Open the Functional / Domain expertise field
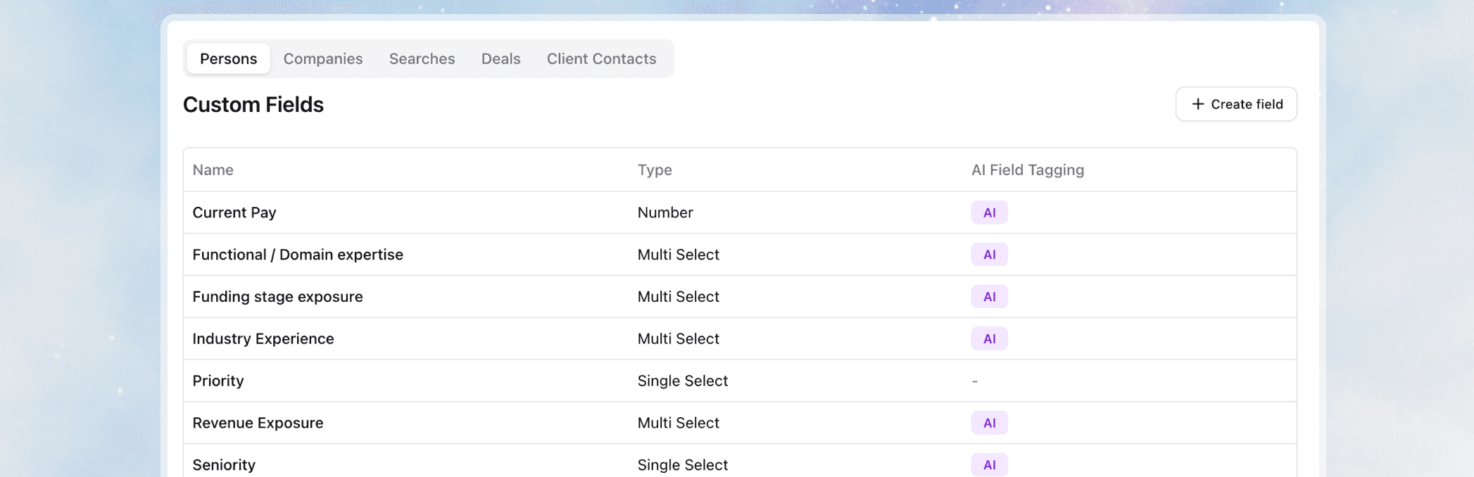 (298, 255)
